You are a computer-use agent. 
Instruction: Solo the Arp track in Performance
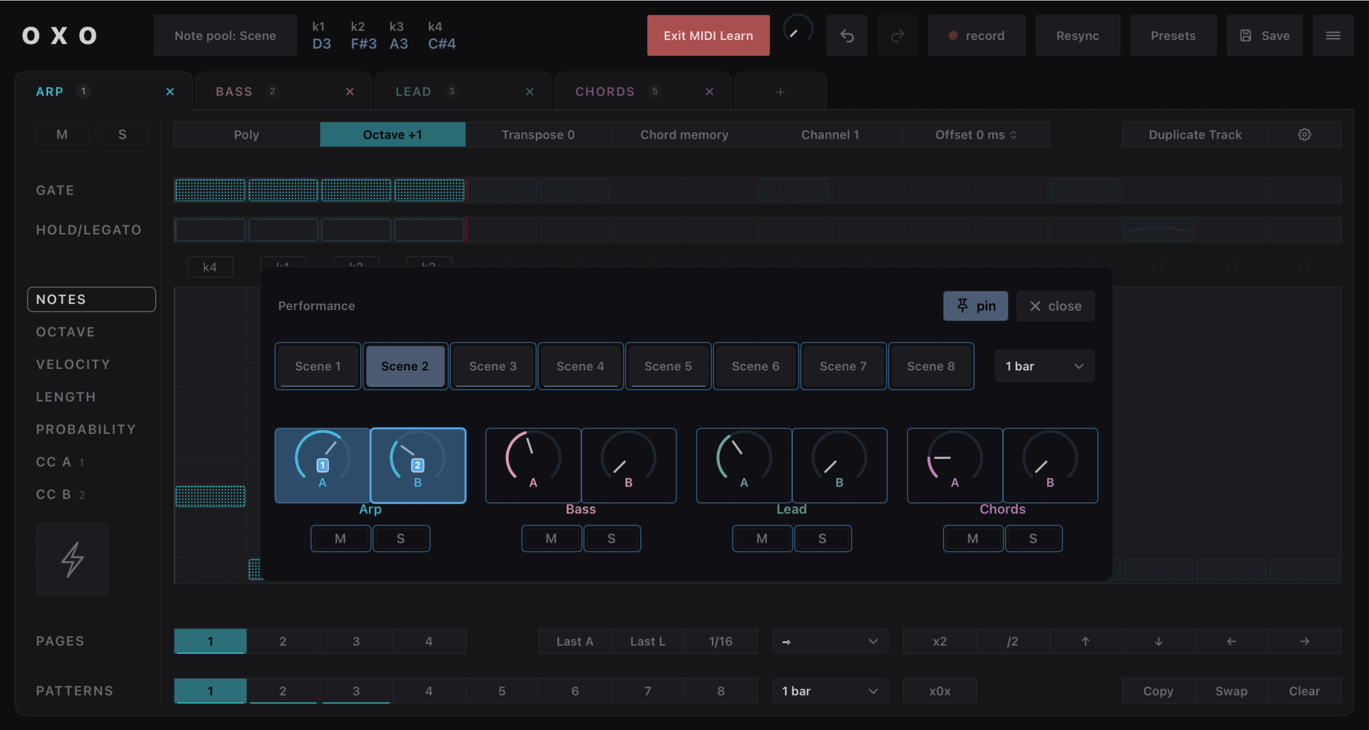pyautogui.click(x=401, y=538)
